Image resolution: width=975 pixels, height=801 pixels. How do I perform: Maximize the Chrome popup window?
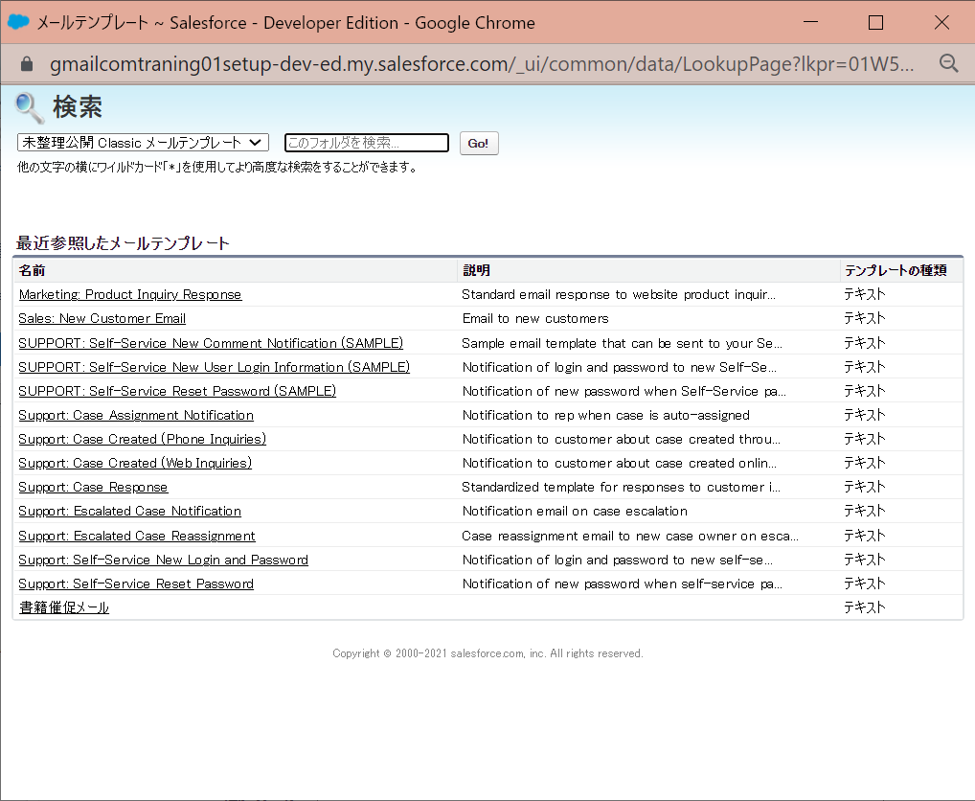tap(875, 22)
